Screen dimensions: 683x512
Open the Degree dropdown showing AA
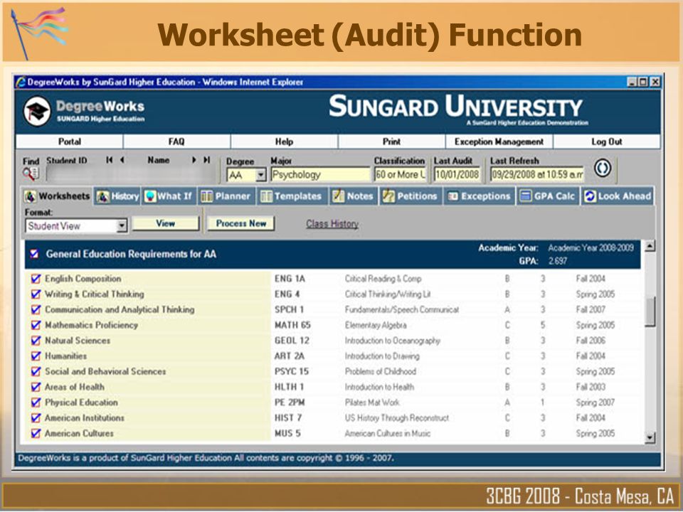246,175
